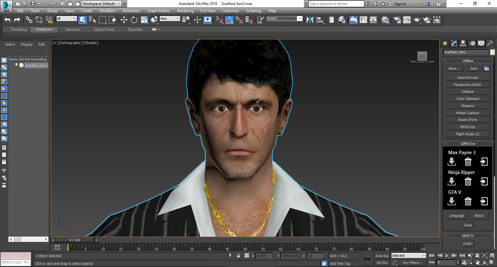Open the Utilities hammer panel tab
497x267 pixels.
(x=490, y=43)
